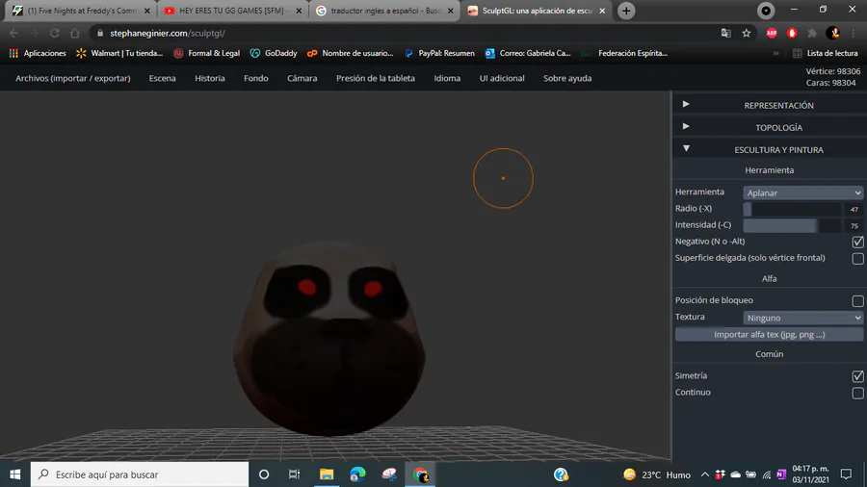
Task: Open the red shield extension icon
Action: pos(792,33)
